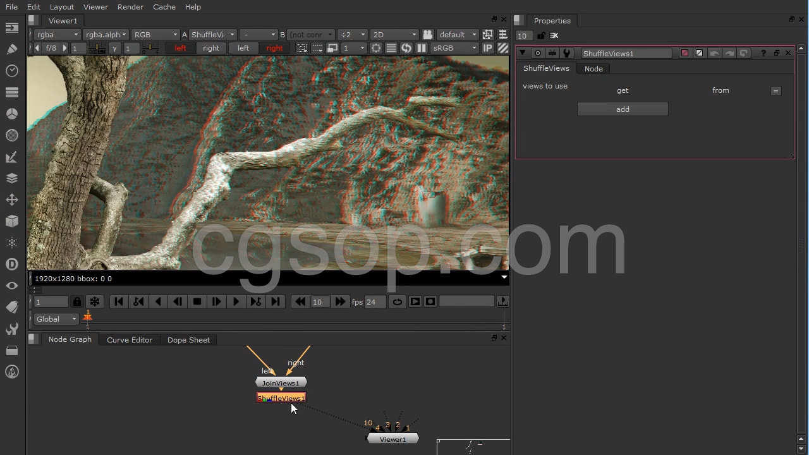Open the Keyer nodes toolbar menu

point(11,157)
